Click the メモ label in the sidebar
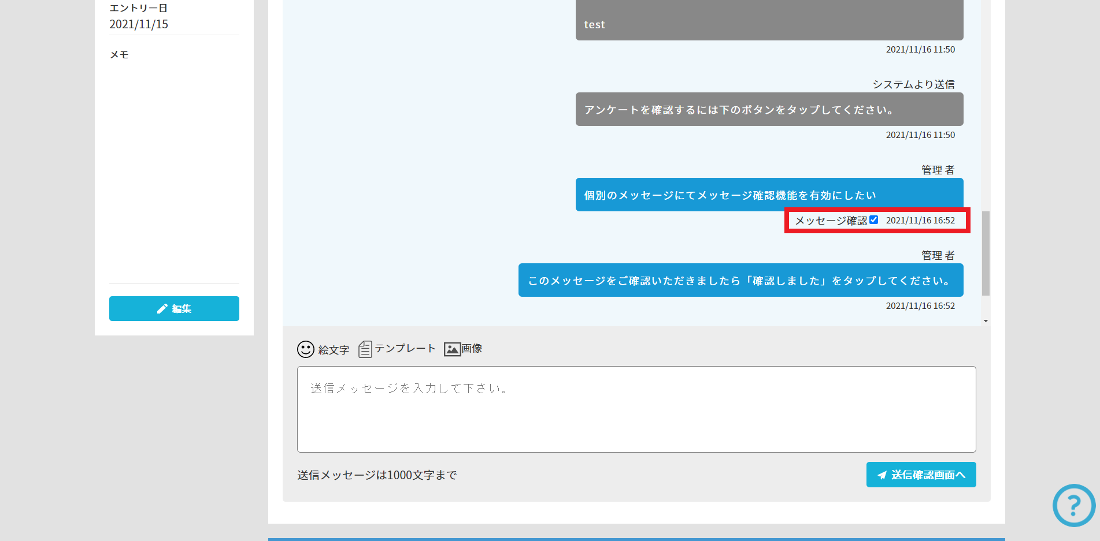The image size is (1100, 541). point(119,55)
